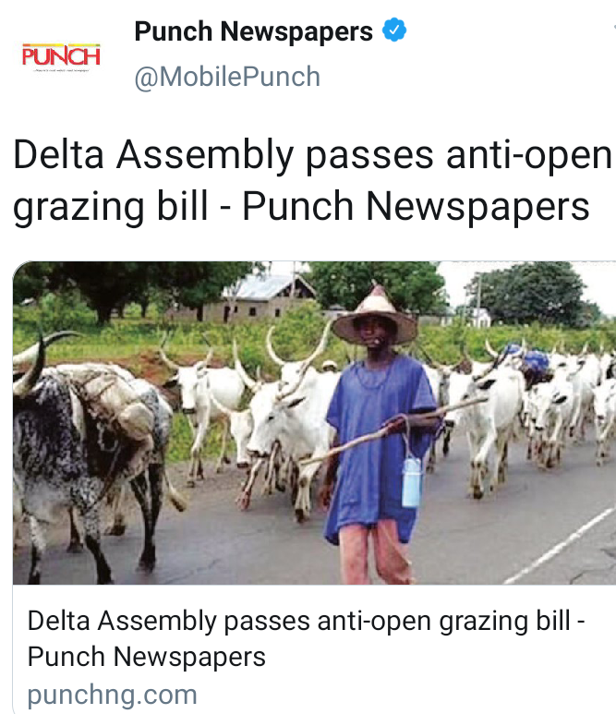Click the link preview card footer area
This screenshot has height=714, width=616.
314,649
